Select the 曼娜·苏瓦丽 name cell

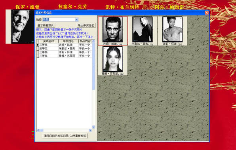pos(69,56)
